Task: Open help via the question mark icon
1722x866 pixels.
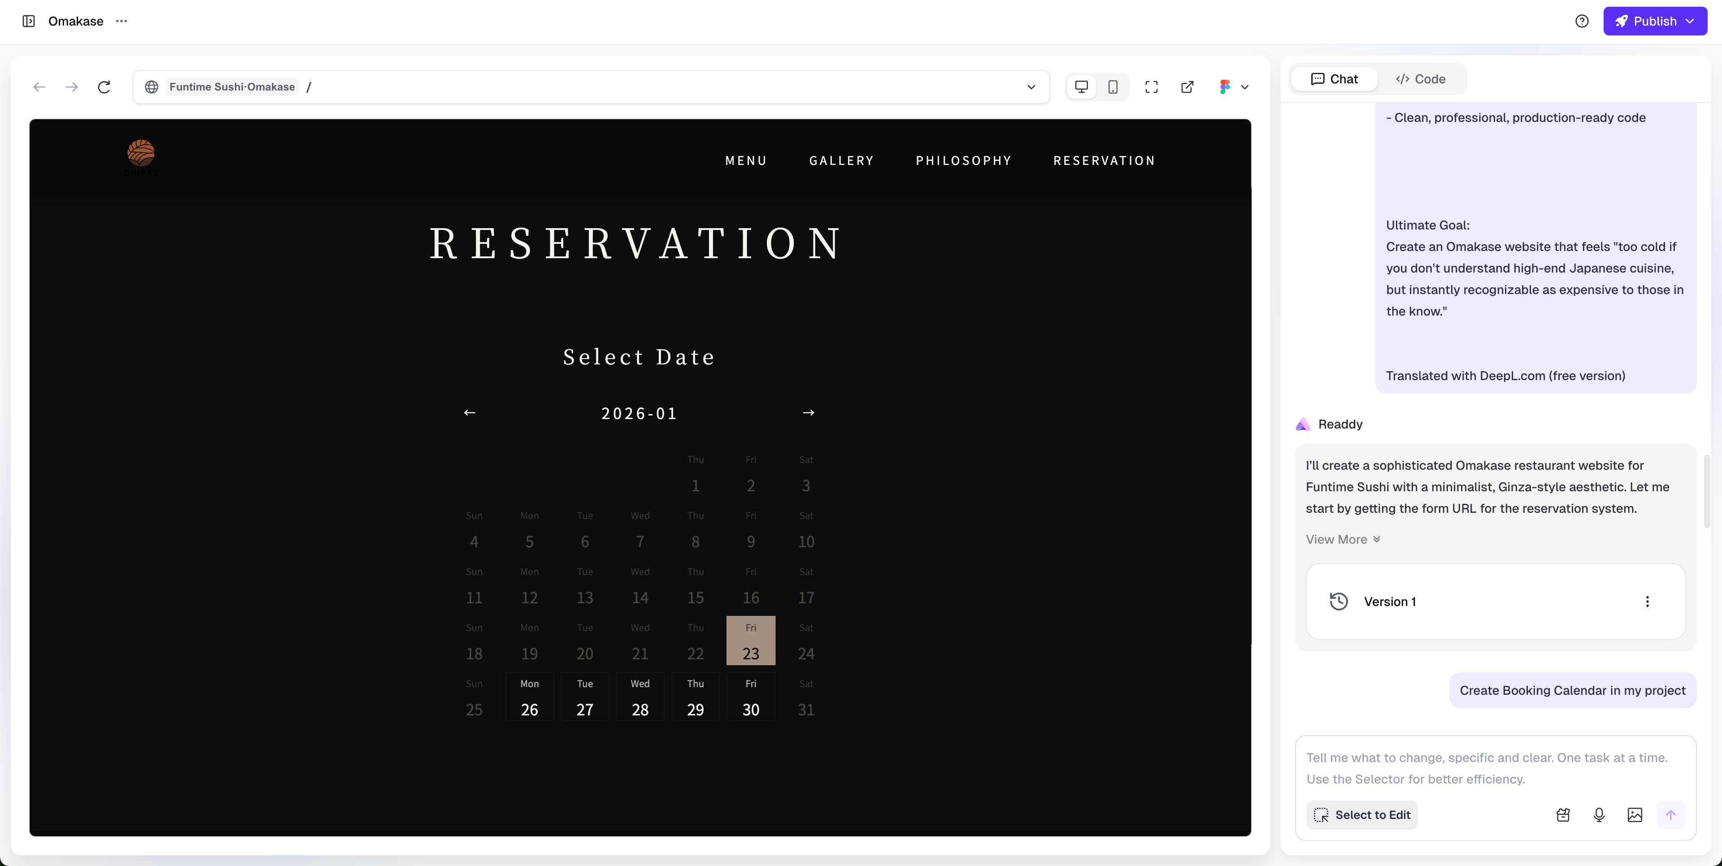Action: 1582,21
